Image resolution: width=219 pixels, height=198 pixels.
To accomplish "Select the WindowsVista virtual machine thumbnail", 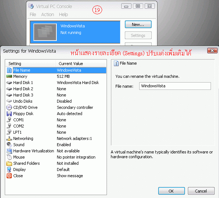I will click(x=45, y=32).
